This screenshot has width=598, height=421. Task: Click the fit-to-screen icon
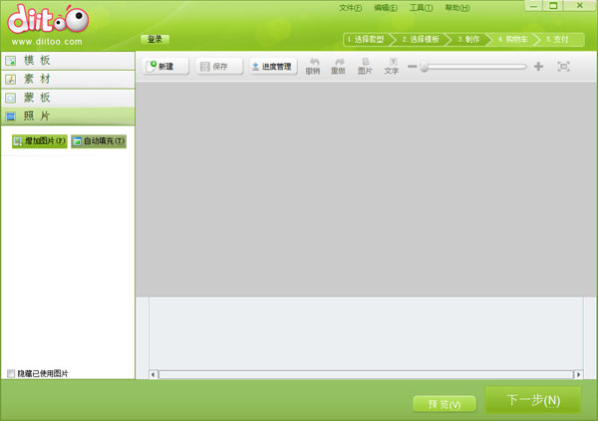click(x=564, y=67)
